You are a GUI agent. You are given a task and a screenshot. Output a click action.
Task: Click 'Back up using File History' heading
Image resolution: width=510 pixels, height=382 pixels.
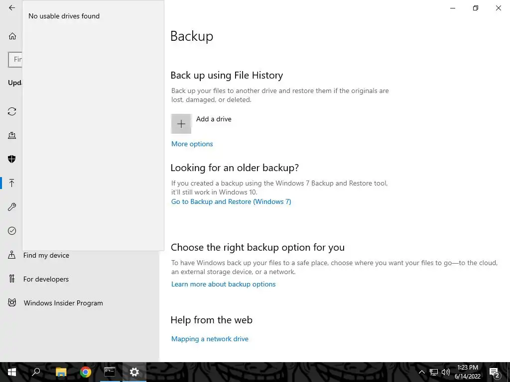227,76
